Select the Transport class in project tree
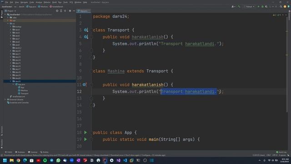This screenshot has width=291, height=164. (23, 93)
